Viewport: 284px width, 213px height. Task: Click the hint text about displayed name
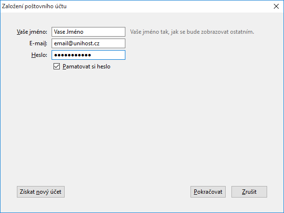[x=192, y=32]
